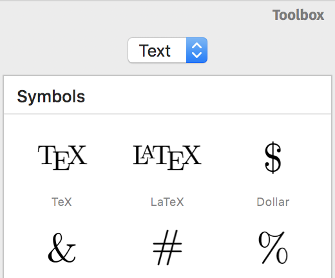Select the word Text inside the popup button
Image resolution: width=335 pixels, height=278 pixels.
pos(155,51)
